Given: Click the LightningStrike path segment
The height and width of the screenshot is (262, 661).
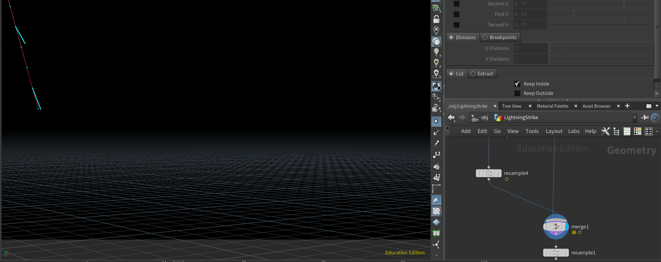Looking at the screenshot, I should 516,118.
